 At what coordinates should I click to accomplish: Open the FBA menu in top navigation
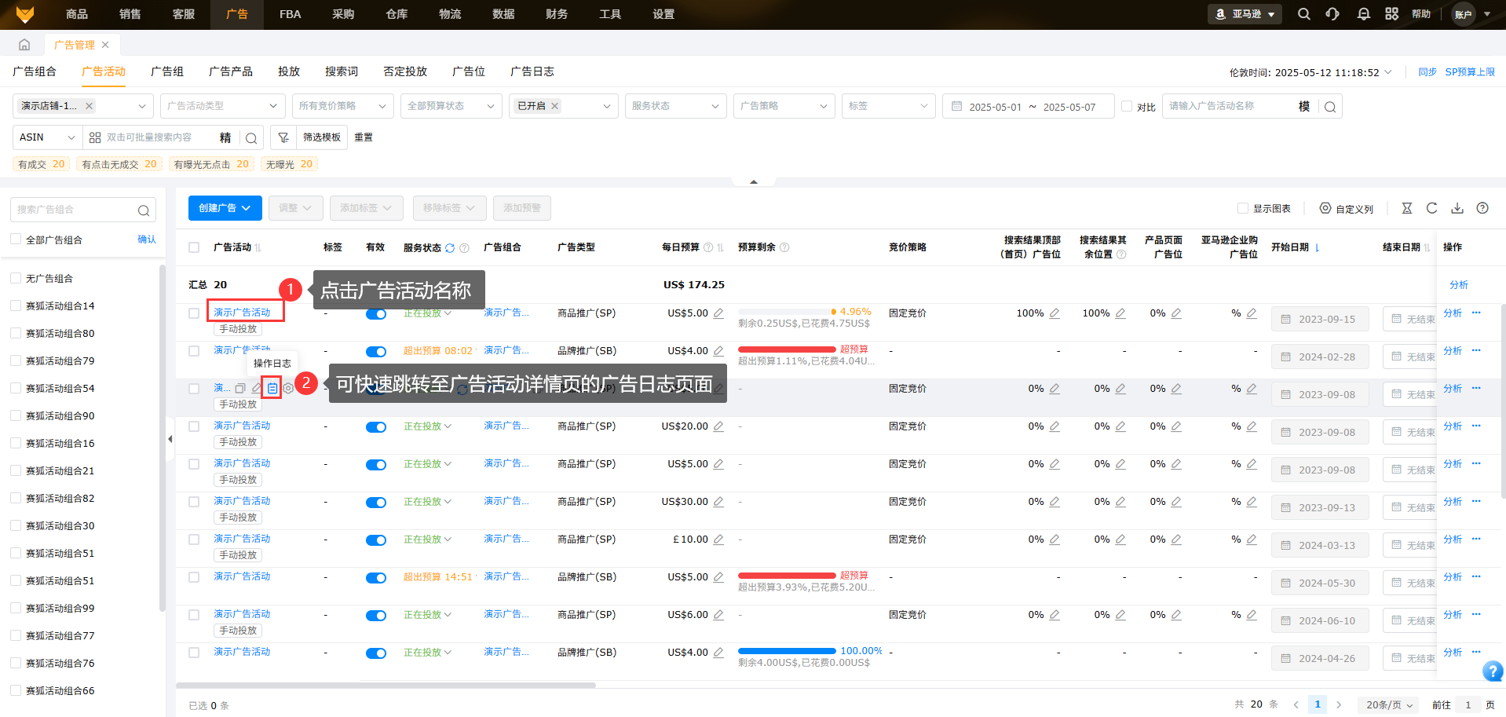point(290,14)
